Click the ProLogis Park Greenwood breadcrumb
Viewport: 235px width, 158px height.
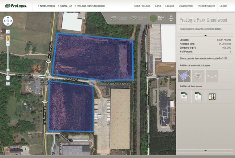(91, 6)
